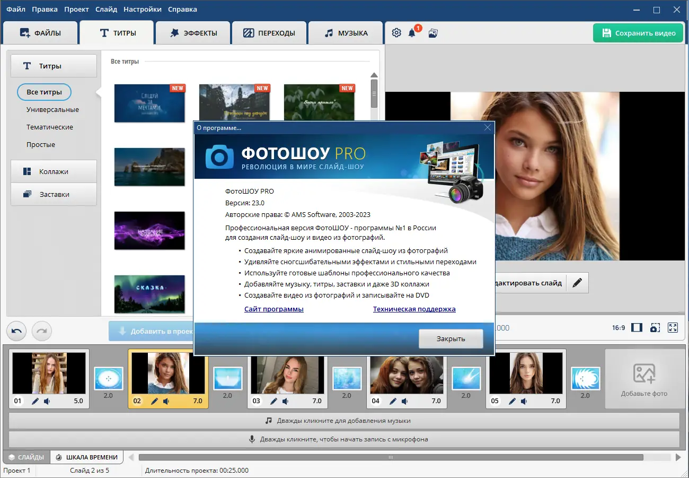The width and height of the screenshot is (689, 478).
Task: Toggle the sound icon on slide 02
Action: [167, 401]
